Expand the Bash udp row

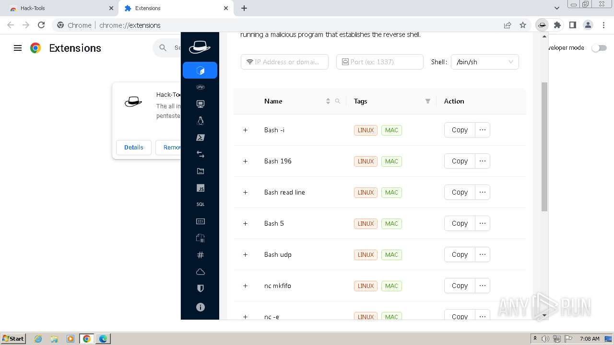click(x=245, y=254)
